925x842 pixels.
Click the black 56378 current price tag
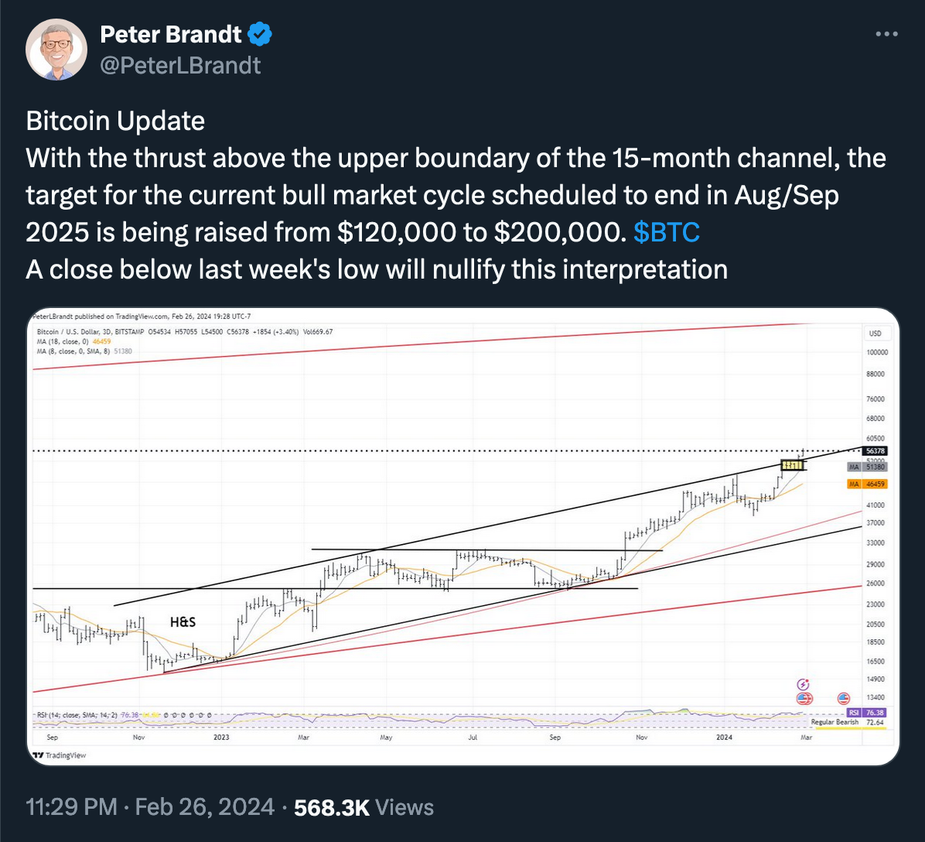pyautogui.click(x=876, y=450)
